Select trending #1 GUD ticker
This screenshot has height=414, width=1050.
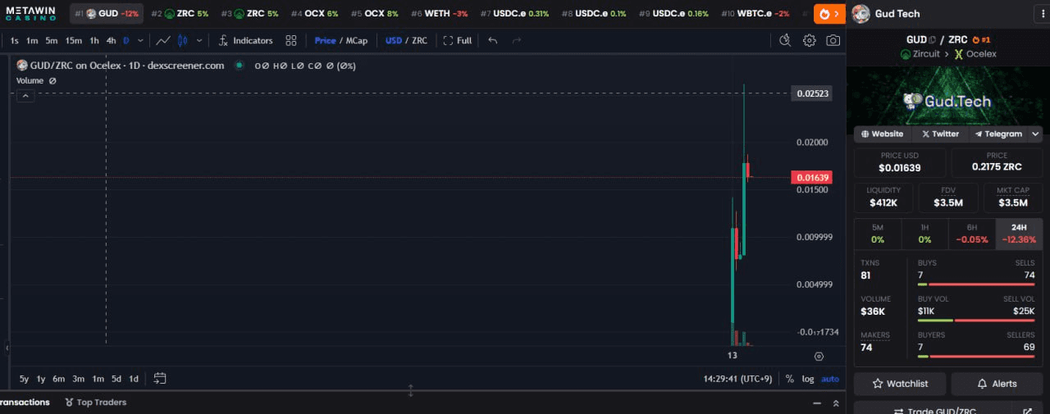(x=107, y=14)
